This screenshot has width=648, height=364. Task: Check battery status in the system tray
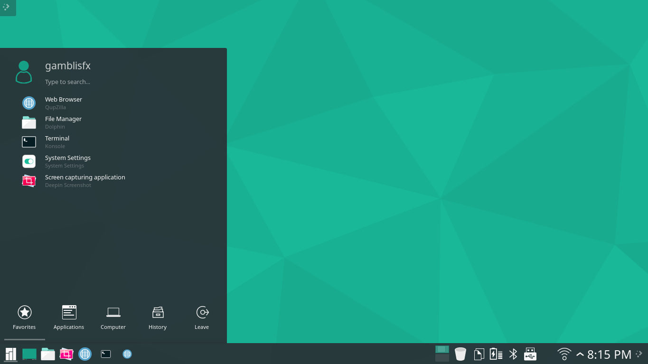coord(495,354)
